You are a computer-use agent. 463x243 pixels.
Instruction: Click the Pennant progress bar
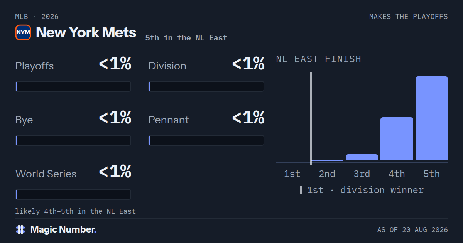[206, 140]
